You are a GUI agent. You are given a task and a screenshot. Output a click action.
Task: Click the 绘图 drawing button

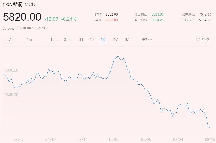coord(205,39)
